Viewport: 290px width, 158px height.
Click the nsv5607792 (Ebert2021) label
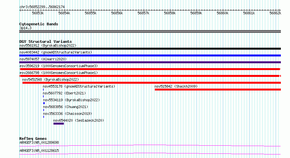[65, 93]
